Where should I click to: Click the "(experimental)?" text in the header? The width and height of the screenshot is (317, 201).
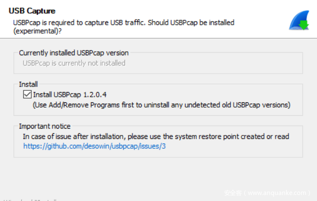[x=37, y=31]
